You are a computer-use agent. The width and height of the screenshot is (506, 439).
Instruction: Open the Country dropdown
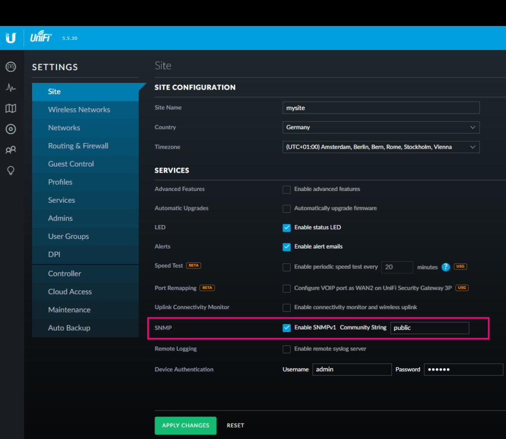pos(381,127)
